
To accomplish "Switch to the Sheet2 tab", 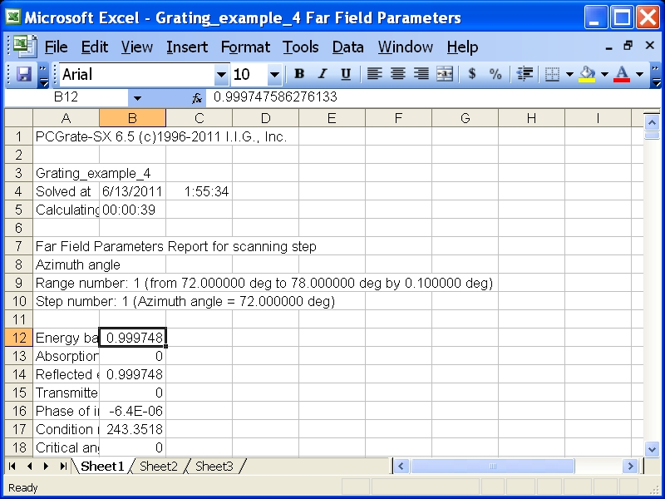I will pyautogui.click(x=159, y=467).
